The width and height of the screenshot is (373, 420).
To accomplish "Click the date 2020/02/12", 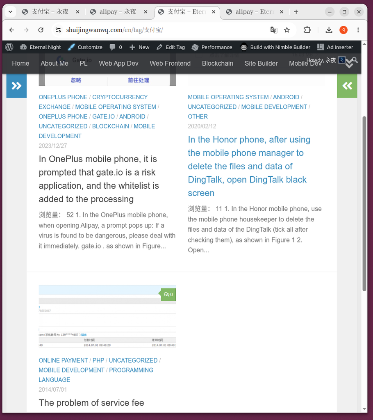I will 202,126.
